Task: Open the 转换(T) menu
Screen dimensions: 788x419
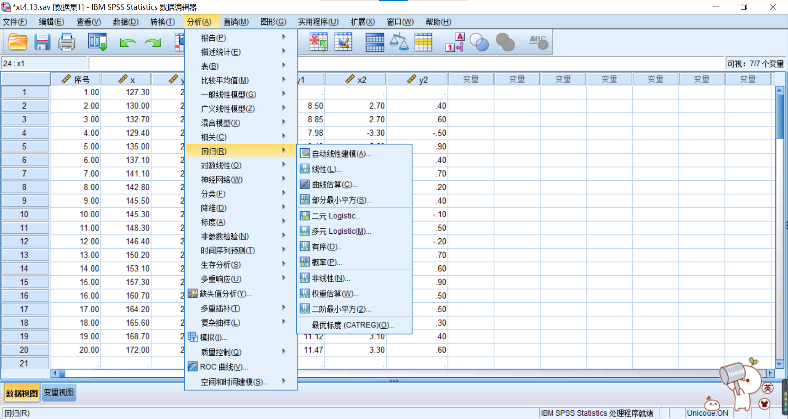Action: [x=163, y=22]
